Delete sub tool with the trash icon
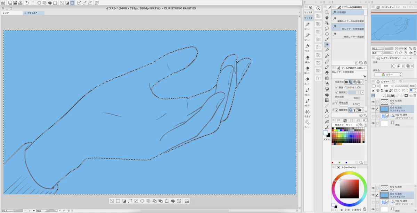Image resolution: width=417 pixels, height=213 pixels. click(x=365, y=63)
